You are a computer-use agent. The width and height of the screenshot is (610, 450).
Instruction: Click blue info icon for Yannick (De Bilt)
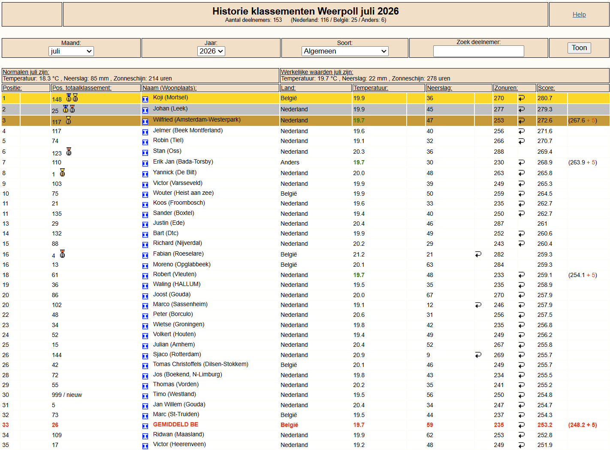point(145,174)
